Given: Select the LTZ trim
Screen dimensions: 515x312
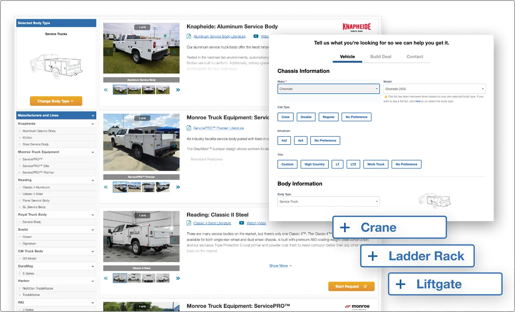Looking at the screenshot, I should (353, 164).
